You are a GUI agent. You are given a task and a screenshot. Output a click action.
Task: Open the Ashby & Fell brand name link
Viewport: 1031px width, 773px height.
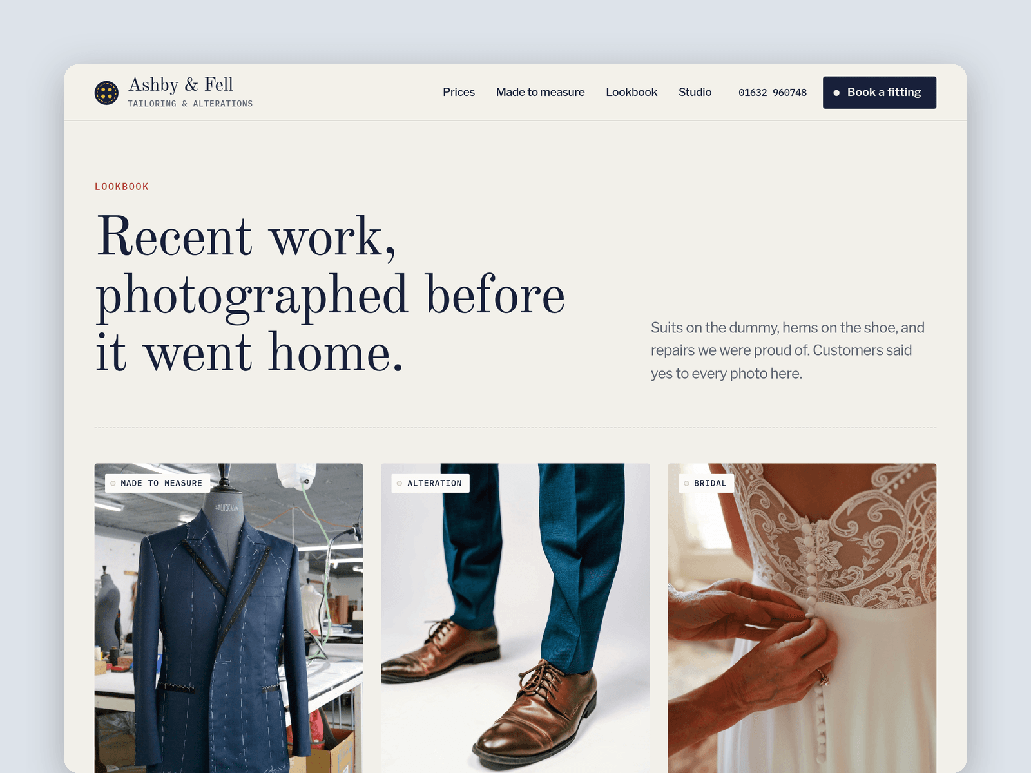point(180,84)
